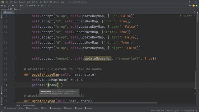Open the 'game' run configuration dropdown
This screenshot has width=199, height=112.
point(31,6)
